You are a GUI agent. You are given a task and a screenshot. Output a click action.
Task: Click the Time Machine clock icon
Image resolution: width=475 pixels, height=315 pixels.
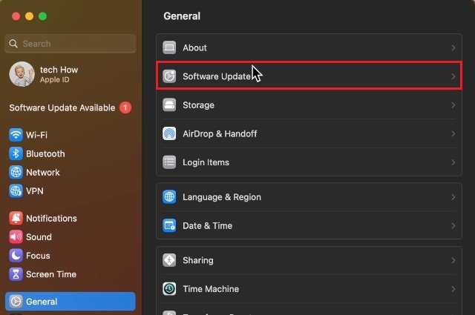coord(169,288)
